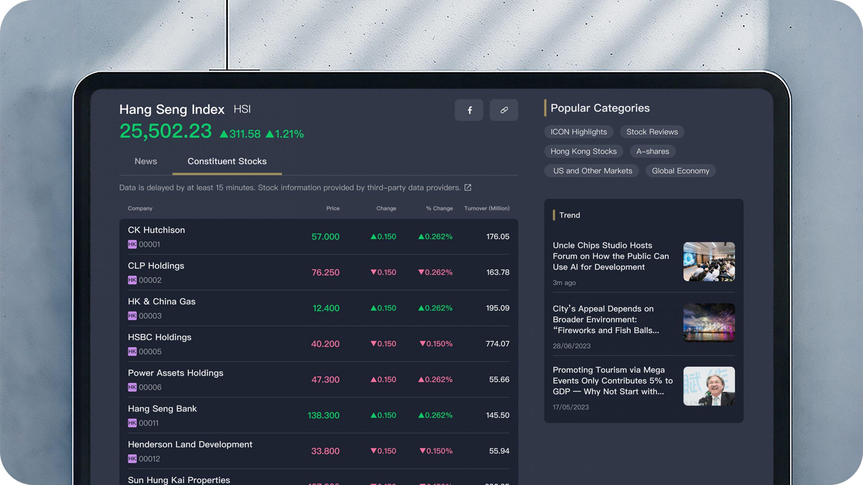The height and width of the screenshot is (485, 863).
Task: Click the Power Assets price 47.300
Action: click(325, 380)
